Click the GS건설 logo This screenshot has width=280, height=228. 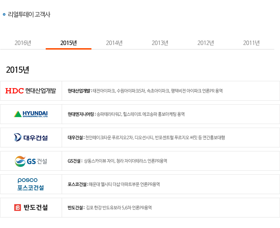pyautogui.click(x=31, y=161)
